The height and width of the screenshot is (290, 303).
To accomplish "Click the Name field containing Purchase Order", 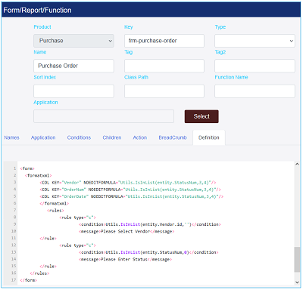I will pos(73,66).
